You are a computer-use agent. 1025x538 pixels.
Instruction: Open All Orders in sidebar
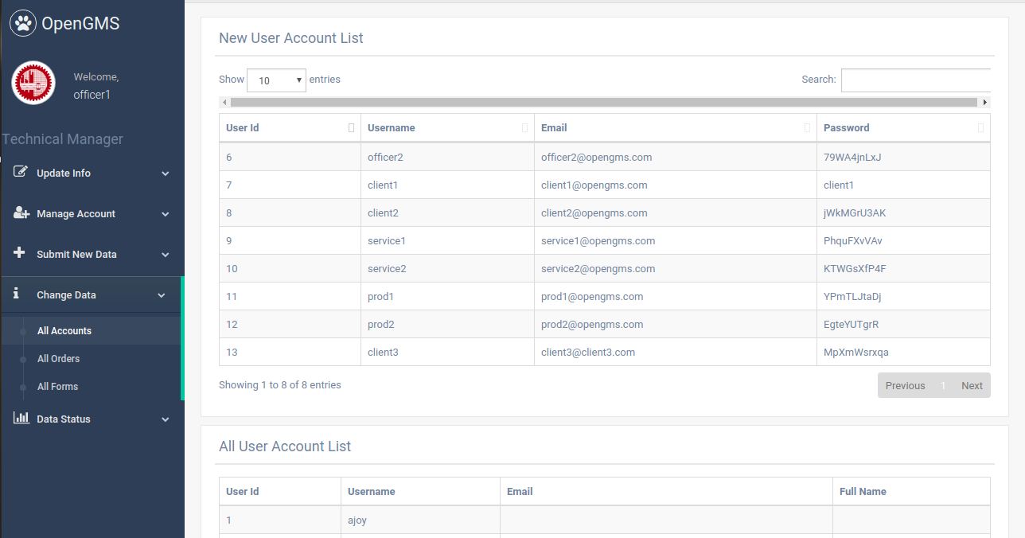tap(59, 359)
